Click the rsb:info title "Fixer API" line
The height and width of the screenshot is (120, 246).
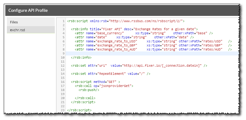(134, 29)
